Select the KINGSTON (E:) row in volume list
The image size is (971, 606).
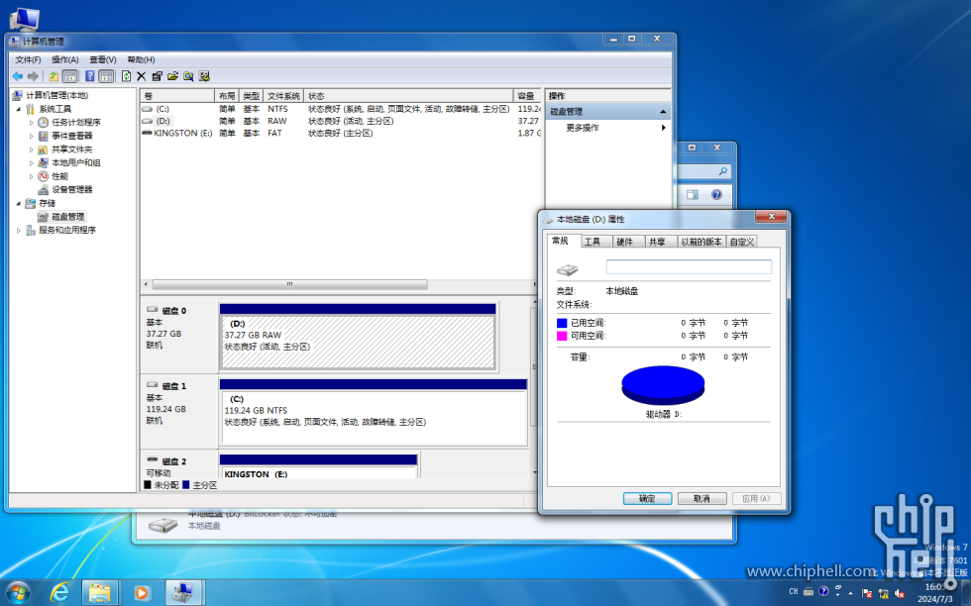(x=341, y=133)
